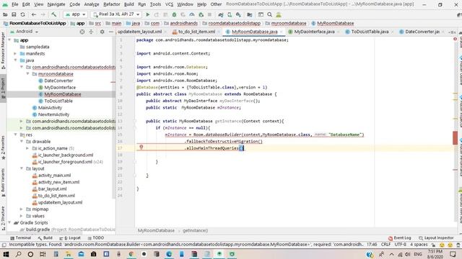Click the red error indicator at editor top right
This screenshot has height=259, width=462.
456,39
